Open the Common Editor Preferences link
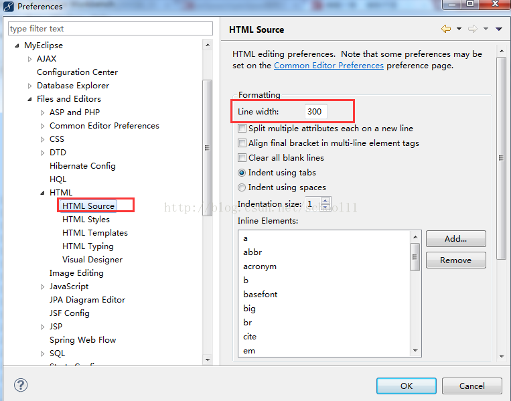 click(328, 66)
